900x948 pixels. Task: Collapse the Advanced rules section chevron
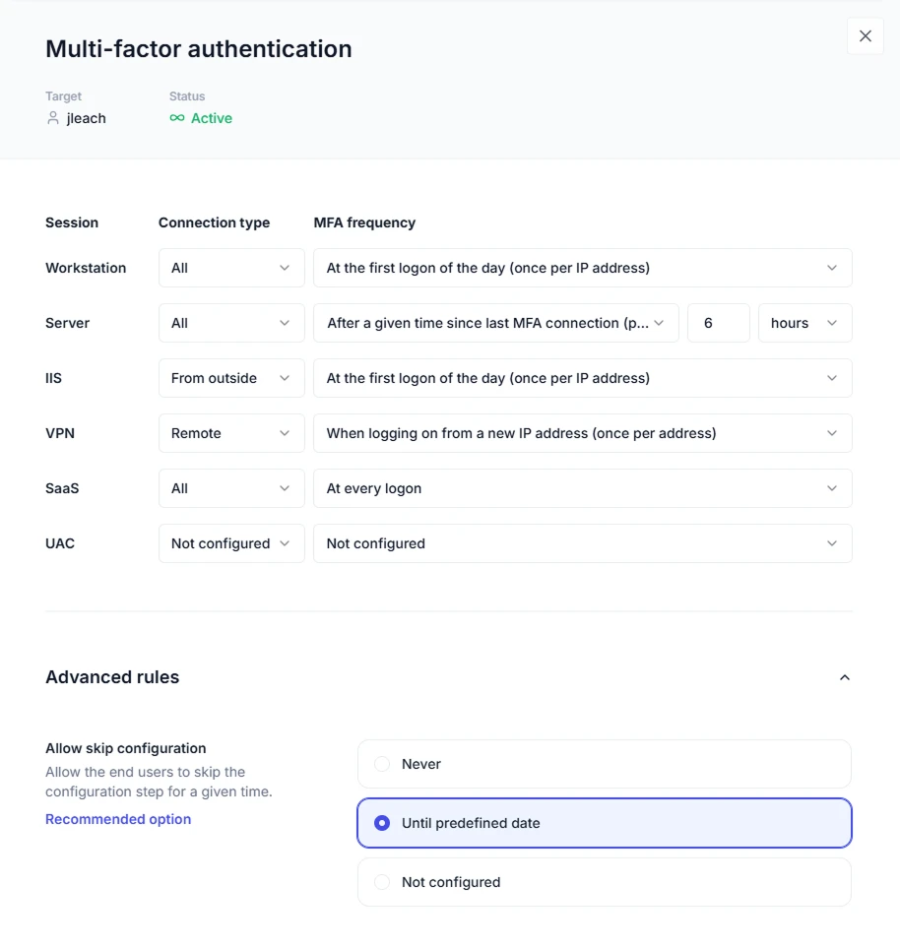click(844, 677)
